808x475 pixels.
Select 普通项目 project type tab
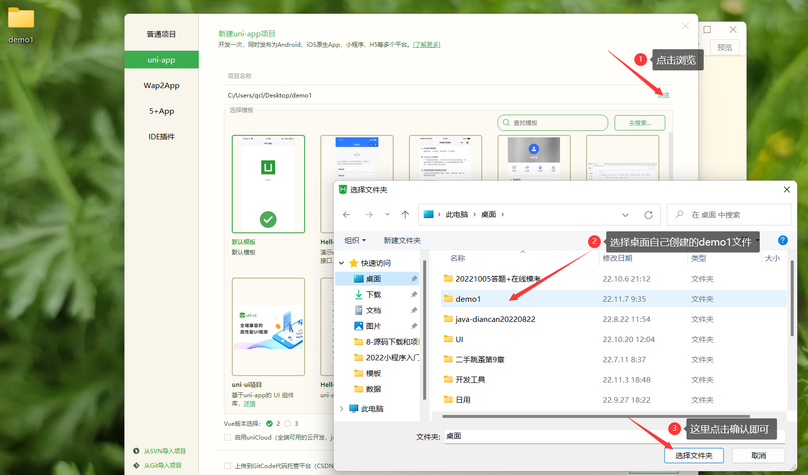161,34
